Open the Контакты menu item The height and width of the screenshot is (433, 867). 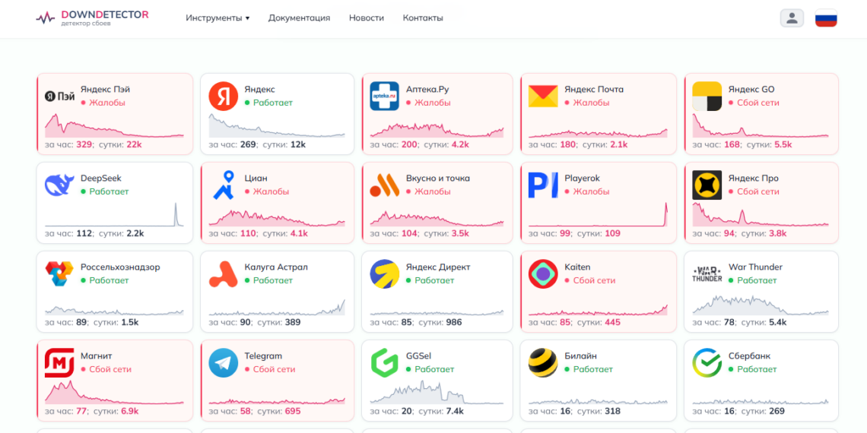(423, 17)
